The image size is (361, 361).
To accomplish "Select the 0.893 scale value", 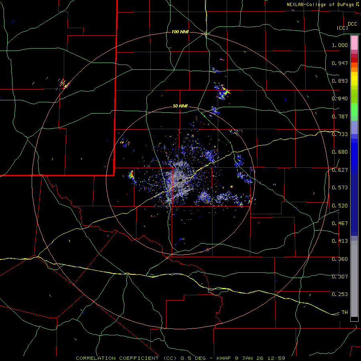I will pos(340,81).
